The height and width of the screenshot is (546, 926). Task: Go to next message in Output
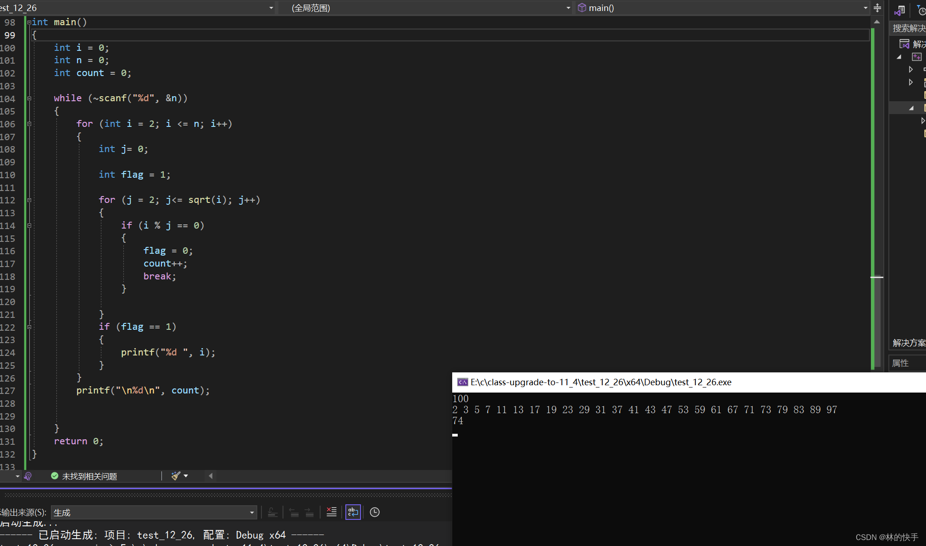(310, 512)
